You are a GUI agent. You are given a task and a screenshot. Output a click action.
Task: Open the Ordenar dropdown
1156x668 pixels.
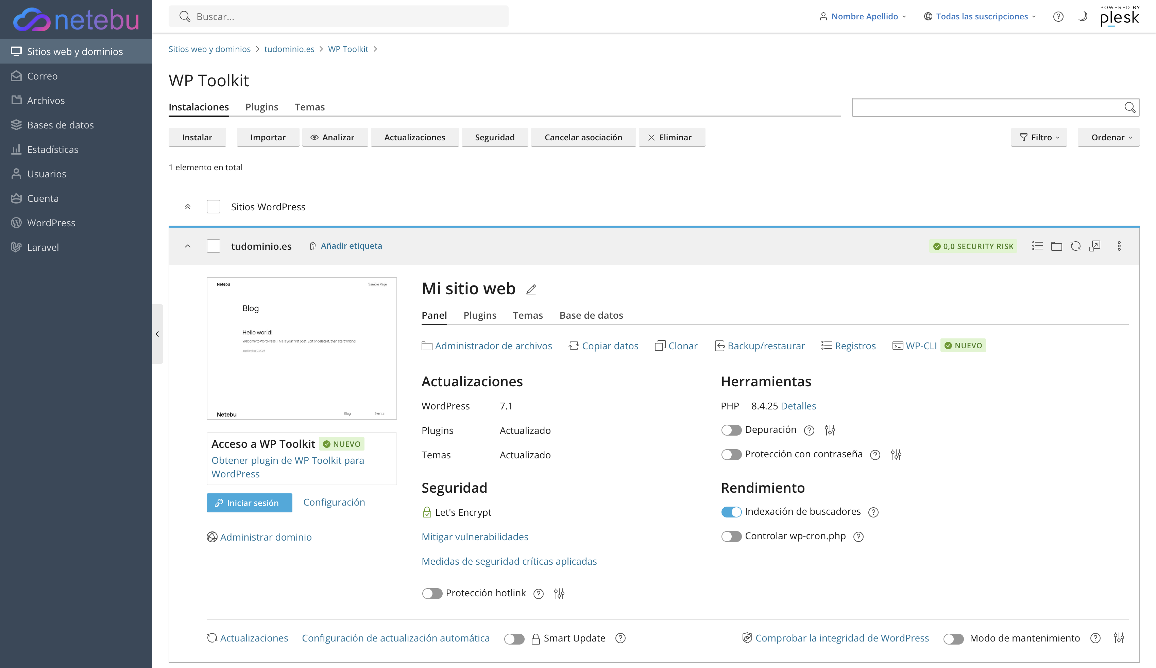1108,137
